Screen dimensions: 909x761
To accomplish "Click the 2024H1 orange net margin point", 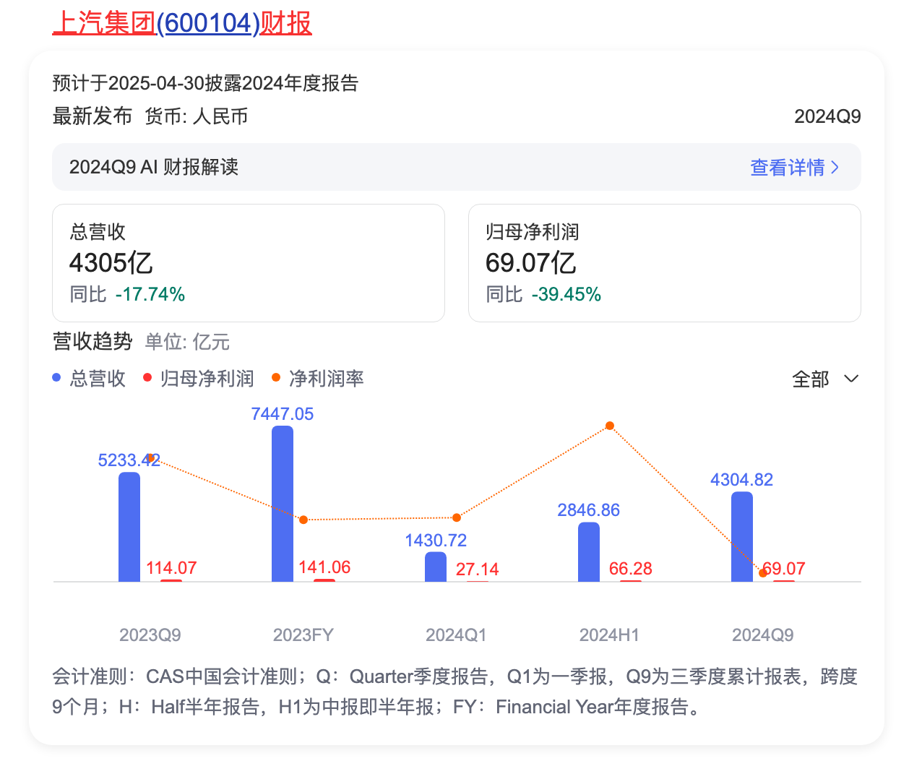I will click(610, 426).
